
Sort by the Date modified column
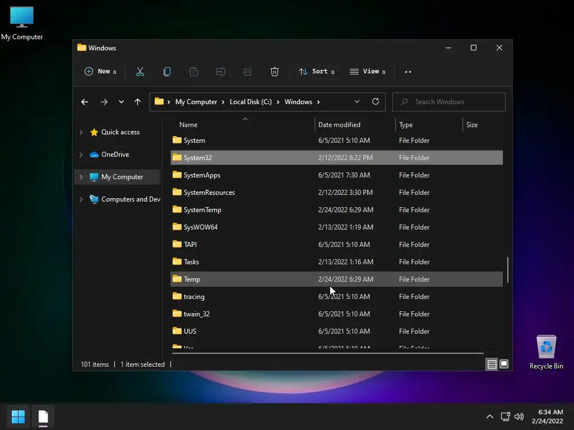(339, 125)
